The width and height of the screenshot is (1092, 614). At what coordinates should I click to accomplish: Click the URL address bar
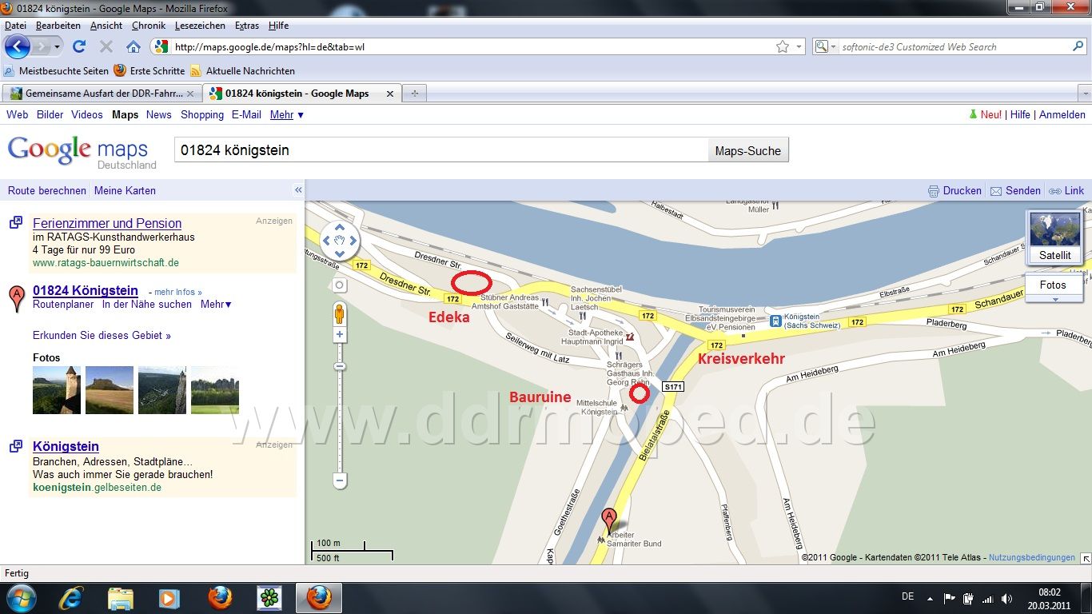click(x=472, y=46)
